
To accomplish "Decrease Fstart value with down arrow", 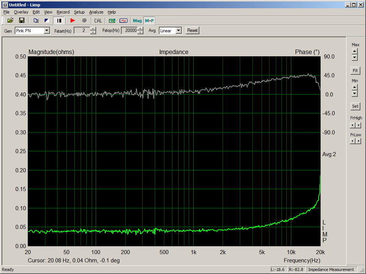I will click(93, 32).
